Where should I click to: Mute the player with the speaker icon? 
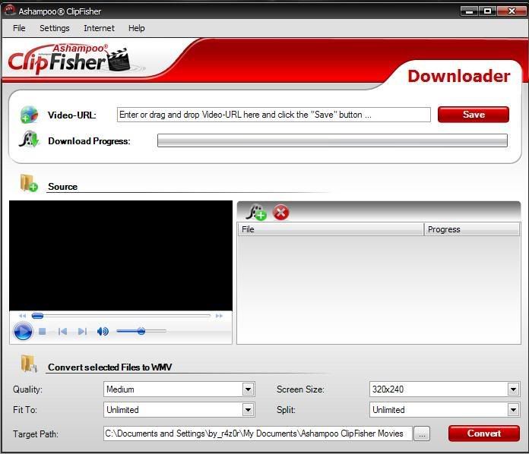103,332
